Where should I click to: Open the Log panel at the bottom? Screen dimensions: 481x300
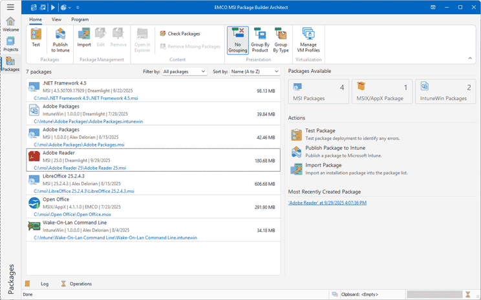coord(44,283)
